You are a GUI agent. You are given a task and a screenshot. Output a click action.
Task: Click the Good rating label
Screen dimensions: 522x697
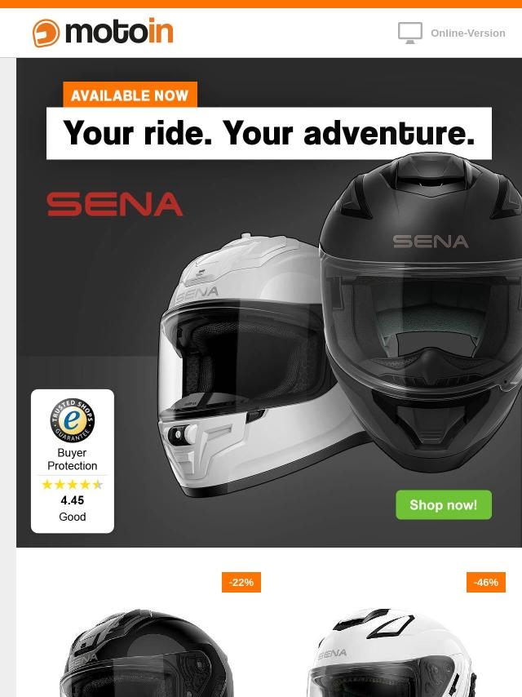coord(73,517)
